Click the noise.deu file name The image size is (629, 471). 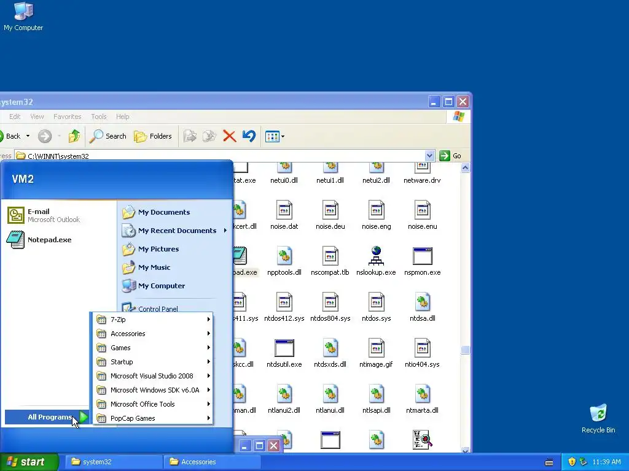point(330,226)
